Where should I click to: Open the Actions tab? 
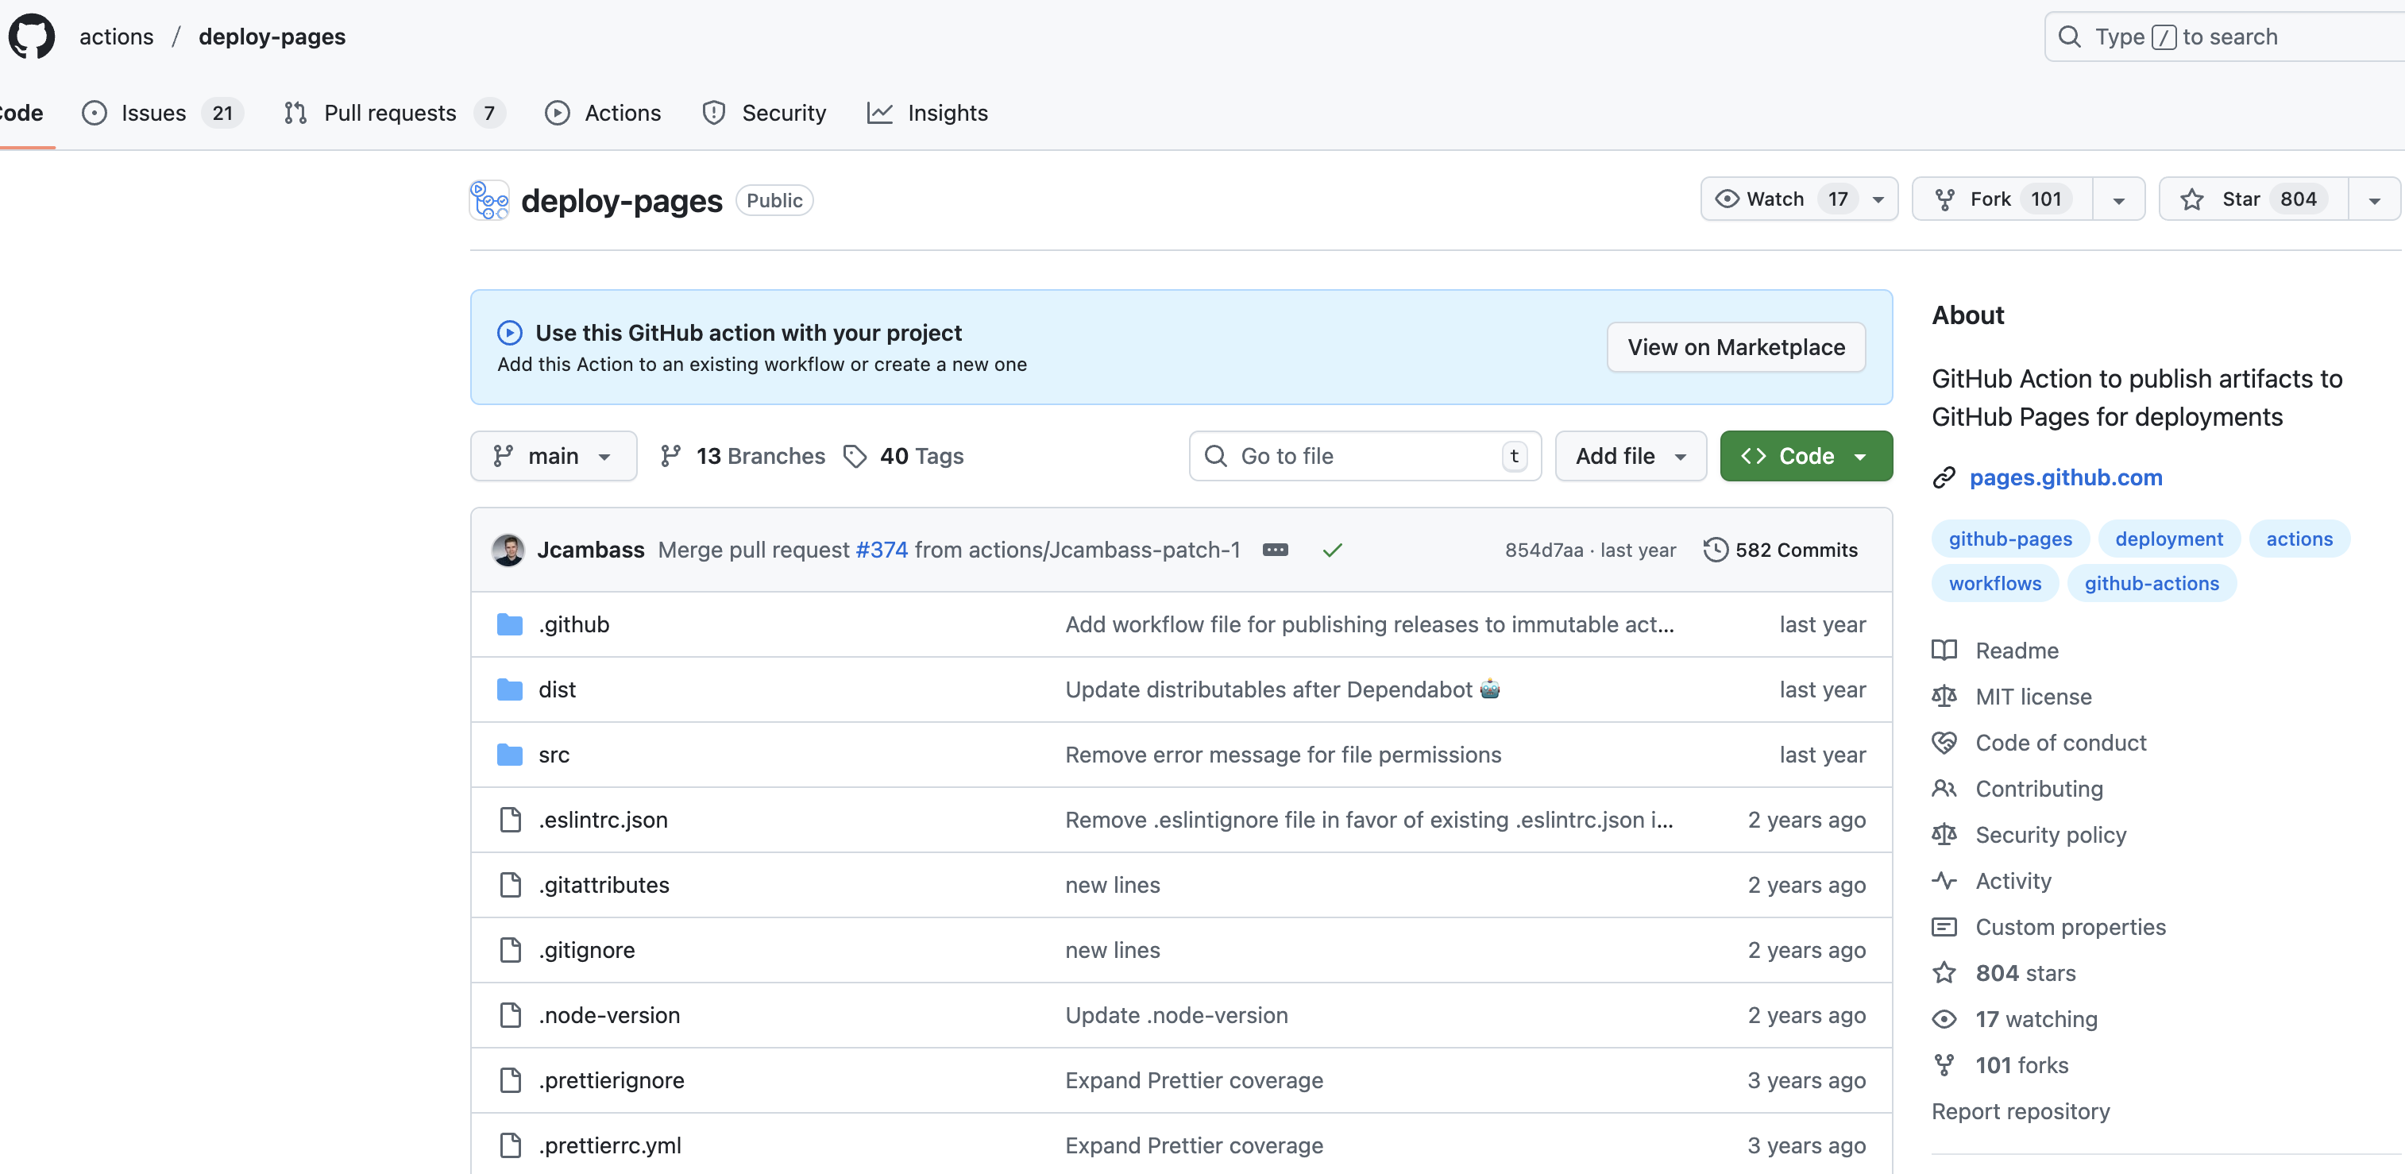point(623,112)
